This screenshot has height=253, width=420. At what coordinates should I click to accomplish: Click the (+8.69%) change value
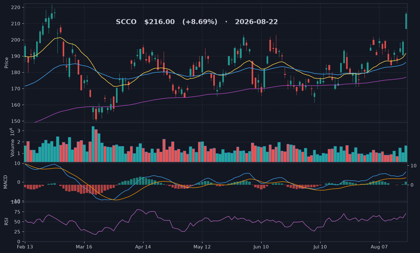pos(200,22)
